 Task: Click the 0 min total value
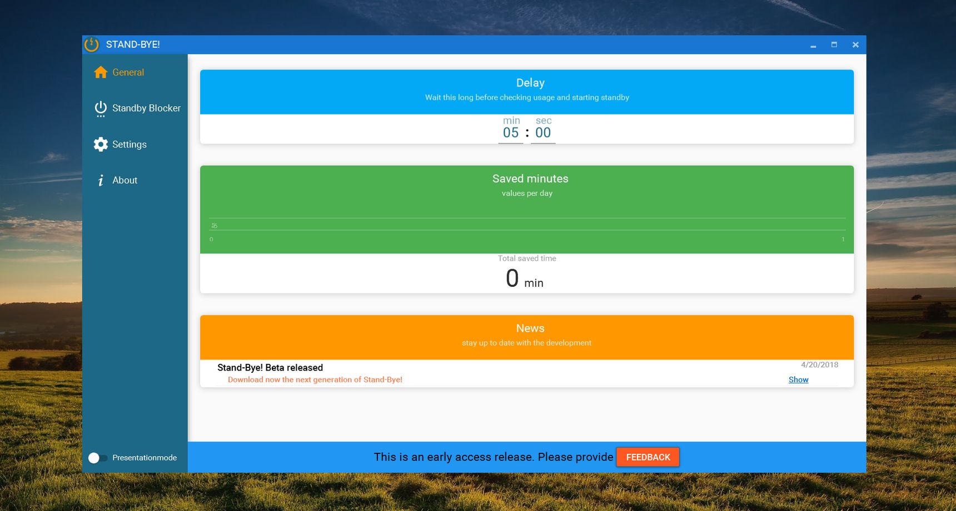click(525, 279)
